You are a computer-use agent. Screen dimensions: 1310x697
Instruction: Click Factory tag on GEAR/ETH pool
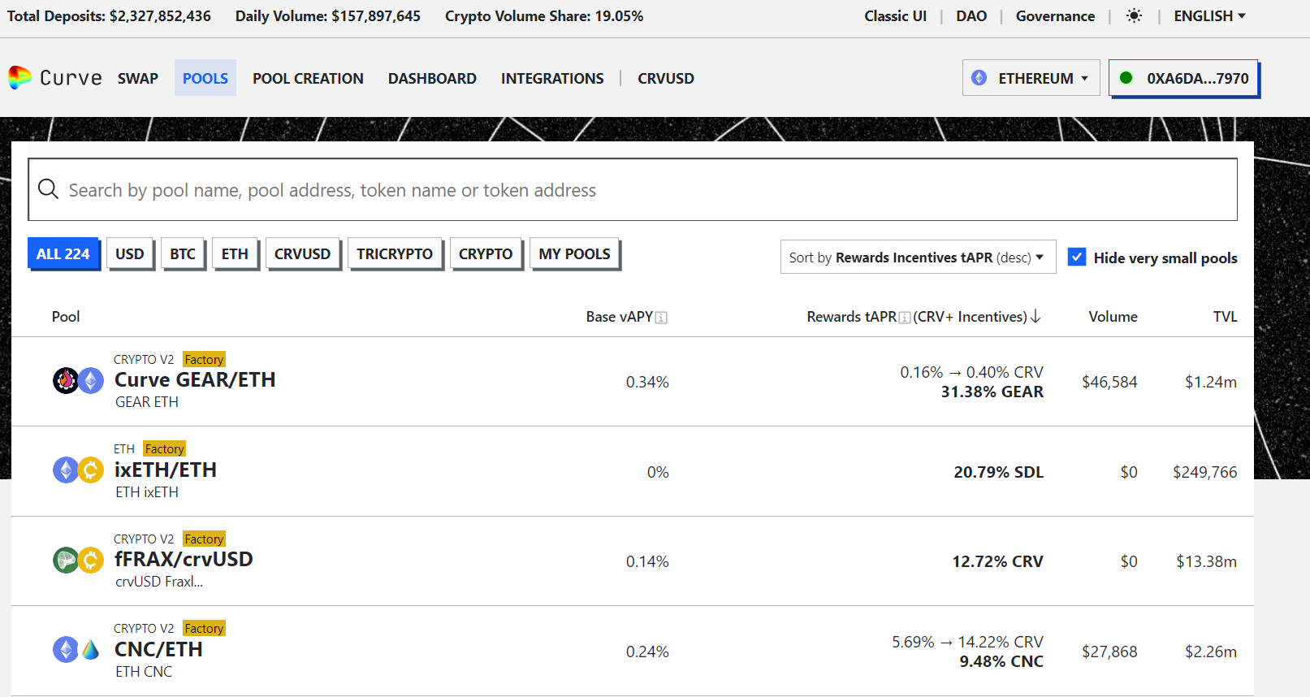pyautogui.click(x=204, y=359)
